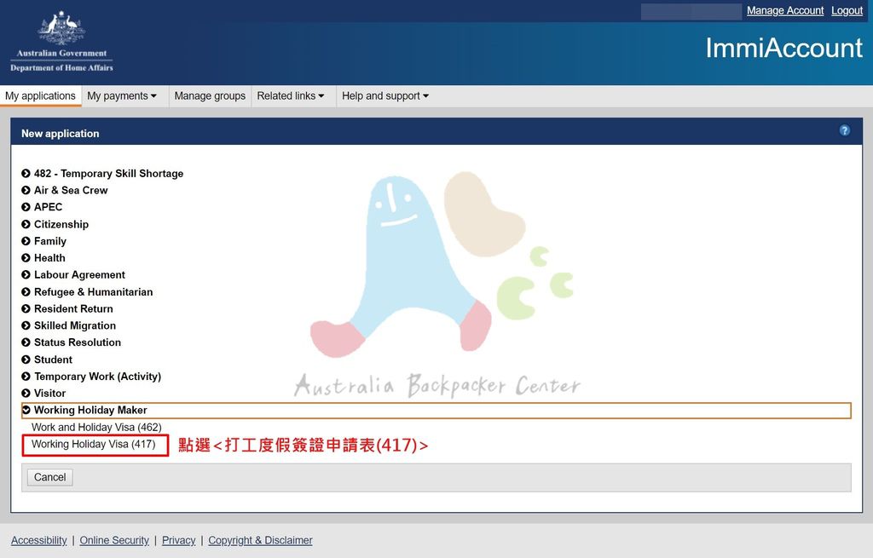Expand the Refugee & Humanitarian arrow icon
The height and width of the screenshot is (558, 873).
(26, 291)
